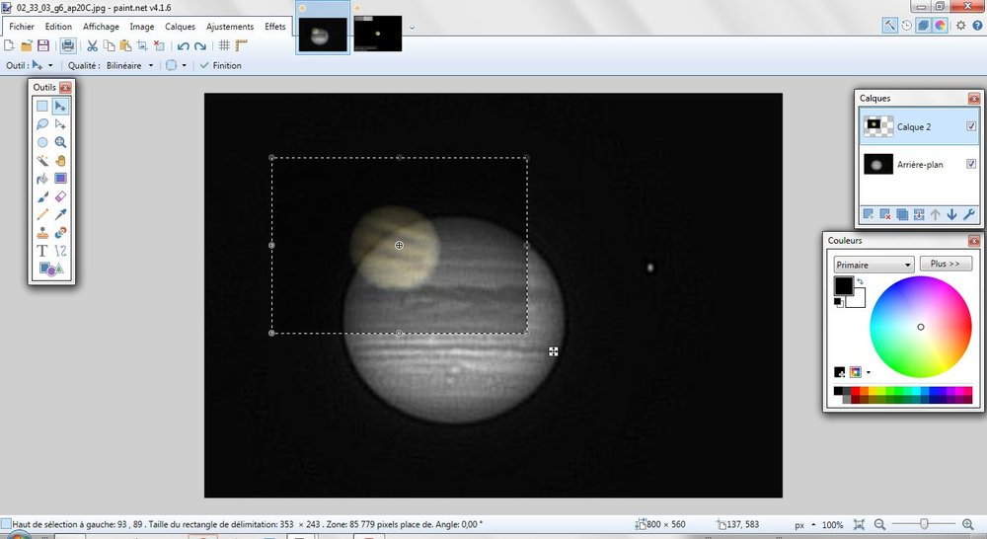Click the Copy icon
This screenshot has height=539, width=987.
(109, 45)
